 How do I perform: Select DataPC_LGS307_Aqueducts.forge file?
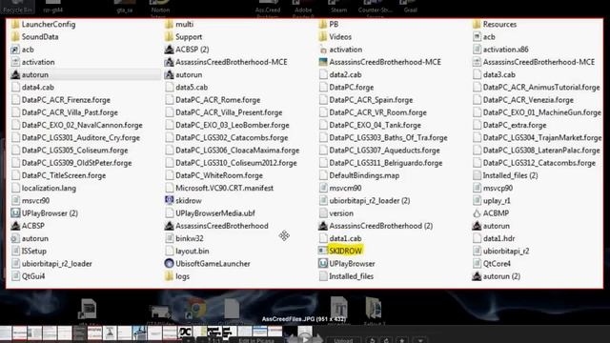[384, 151]
